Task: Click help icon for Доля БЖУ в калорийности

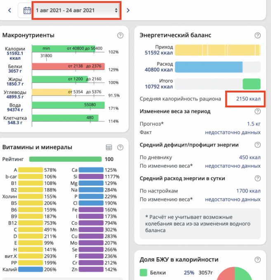Action: point(258,260)
